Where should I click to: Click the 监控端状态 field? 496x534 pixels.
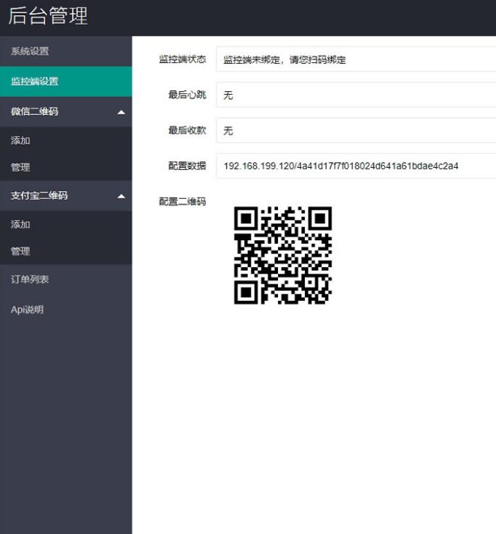coord(356,59)
